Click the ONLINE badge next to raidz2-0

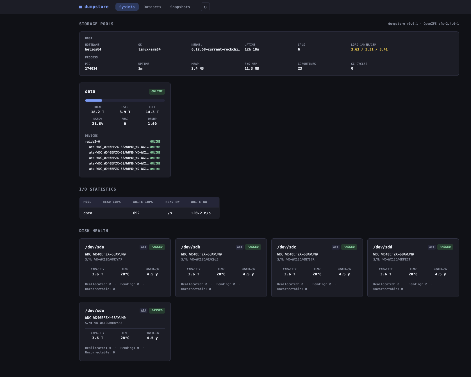(155, 141)
